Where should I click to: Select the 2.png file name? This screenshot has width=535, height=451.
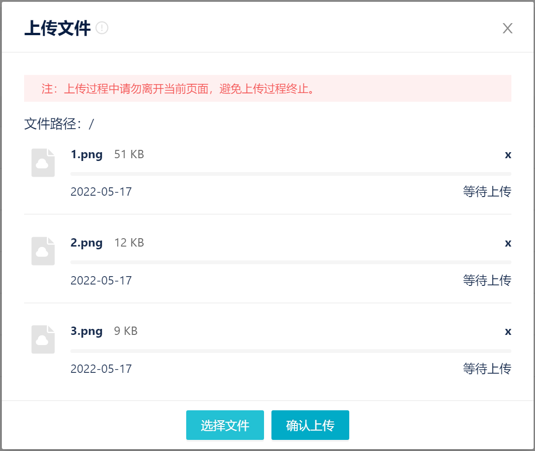point(87,243)
